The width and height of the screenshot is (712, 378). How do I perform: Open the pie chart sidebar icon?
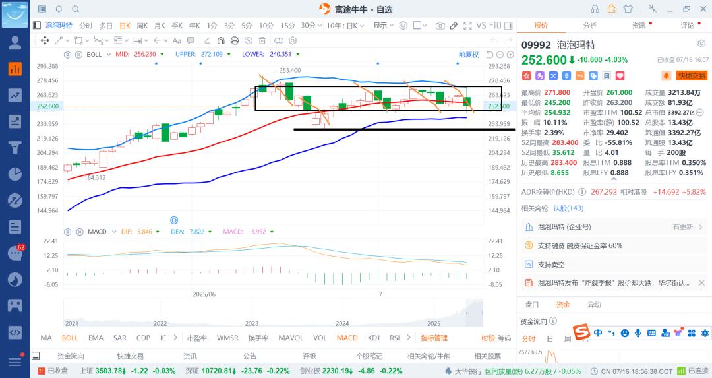click(x=15, y=174)
